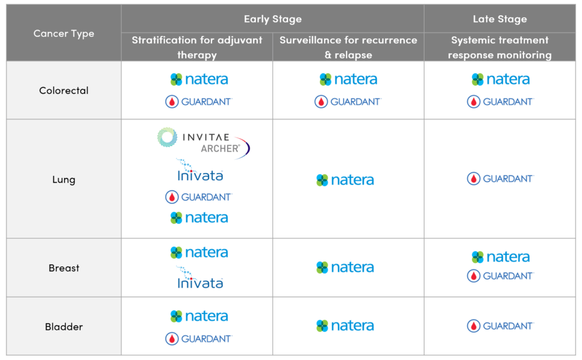
Task: Click Natera logo in Lung surveillance cell
Action: (345, 180)
